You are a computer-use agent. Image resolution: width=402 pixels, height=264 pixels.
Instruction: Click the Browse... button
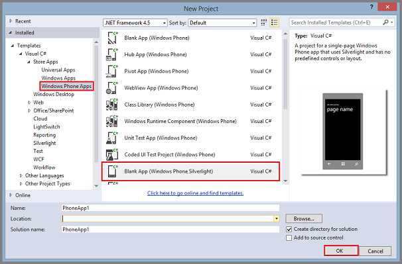coord(304,219)
